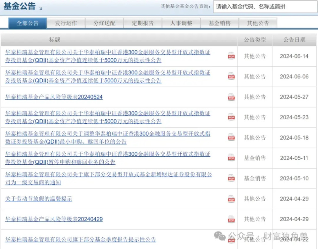Screen dimensions: 318x249
Task: Open the 季度报告提示性公告 link
Action: pyautogui.click(x=80, y=239)
